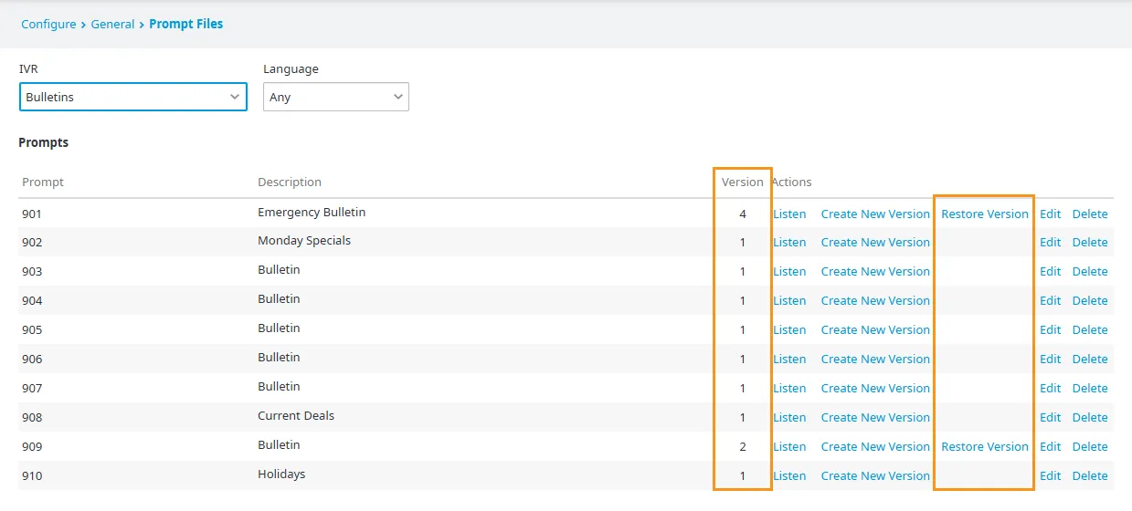The image size is (1132, 511).
Task: Restore version of prompt 901
Action: (985, 214)
